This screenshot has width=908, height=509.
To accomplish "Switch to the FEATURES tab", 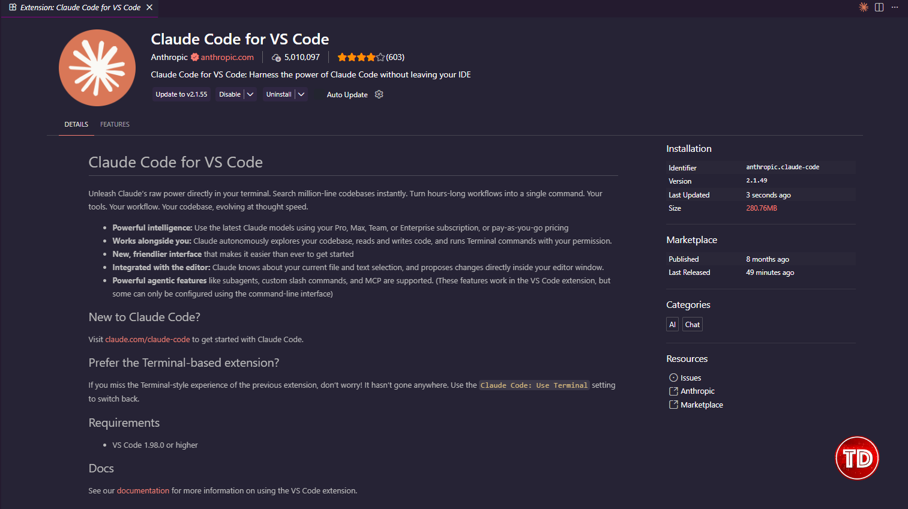I will (115, 124).
